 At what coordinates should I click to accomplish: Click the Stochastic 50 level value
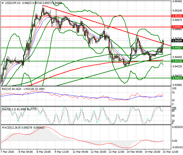(173, 116)
